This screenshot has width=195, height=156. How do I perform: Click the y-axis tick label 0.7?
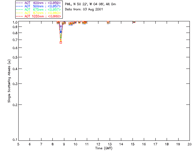[15, 40]
